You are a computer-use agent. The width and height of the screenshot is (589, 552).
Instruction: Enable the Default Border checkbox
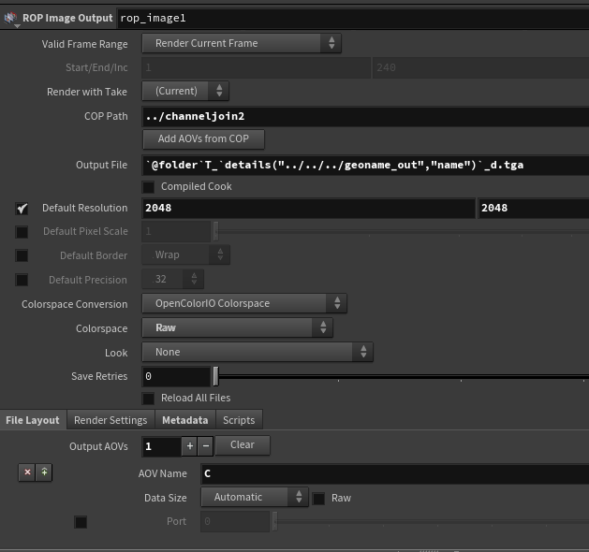(x=22, y=256)
